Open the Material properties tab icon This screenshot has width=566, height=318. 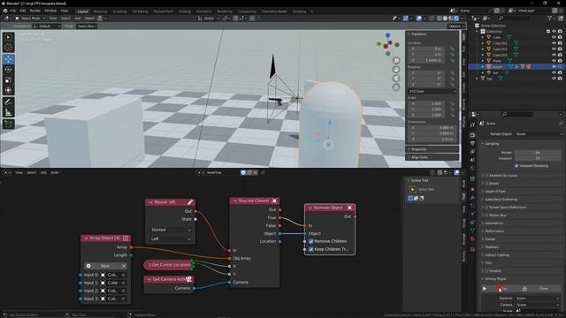pos(472,238)
